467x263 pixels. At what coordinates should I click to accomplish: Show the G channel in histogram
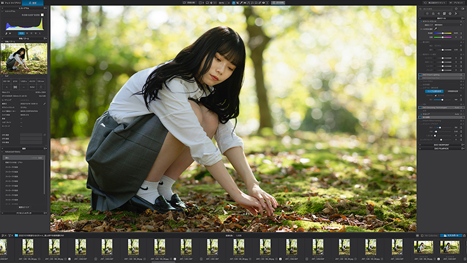point(32,33)
